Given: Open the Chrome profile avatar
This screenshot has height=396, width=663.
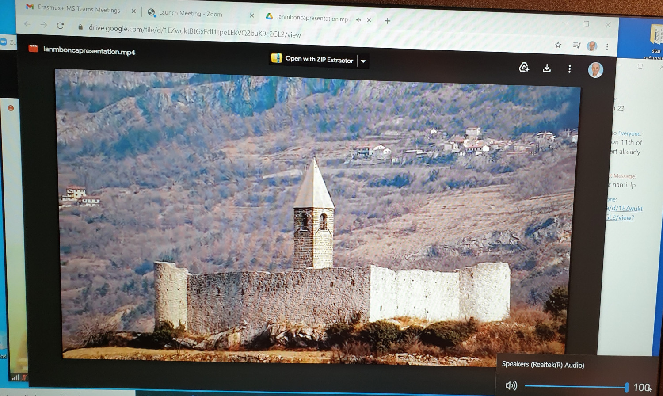Looking at the screenshot, I should click(x=592, y=46).
